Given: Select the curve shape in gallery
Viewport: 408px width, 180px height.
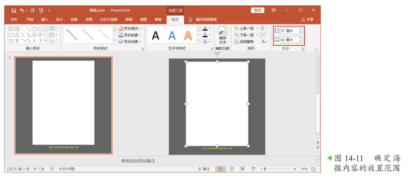Looking at the screenshot, I should point(28,40).
